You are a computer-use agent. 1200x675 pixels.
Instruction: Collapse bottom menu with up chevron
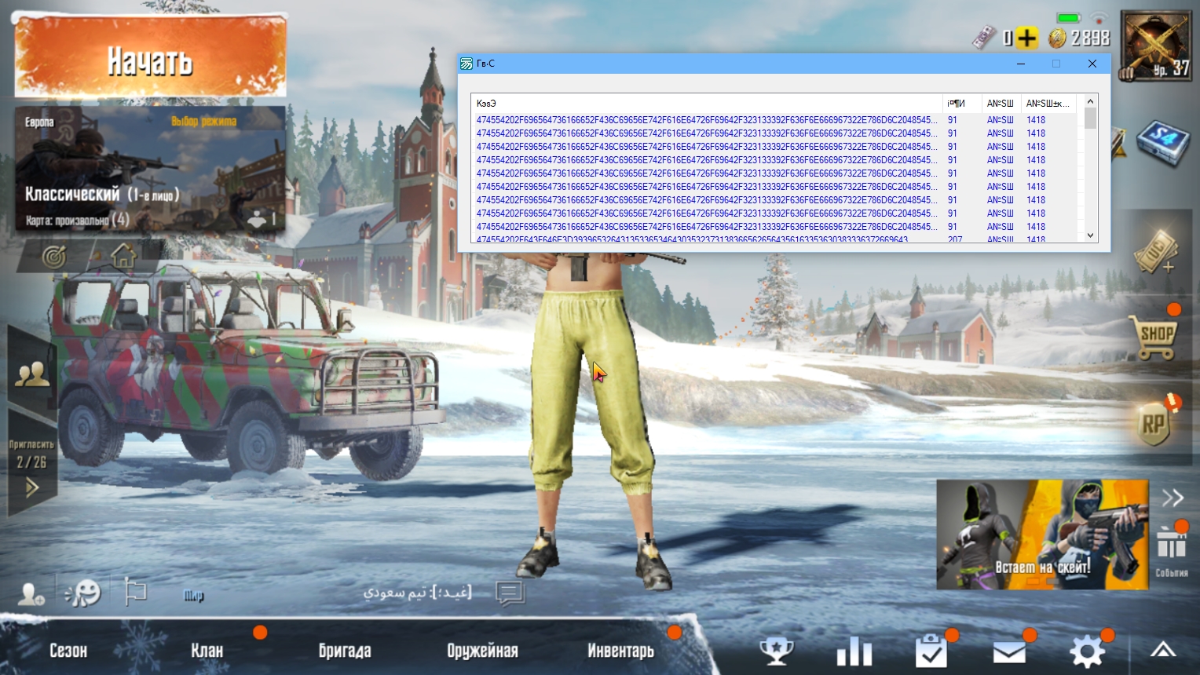coord(1163,650)
